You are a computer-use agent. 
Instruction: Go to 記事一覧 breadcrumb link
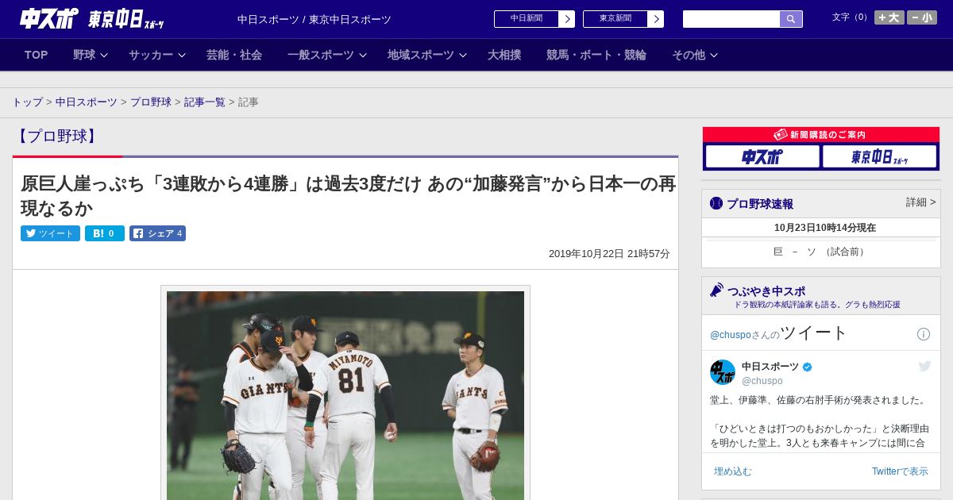pos(205,102)
